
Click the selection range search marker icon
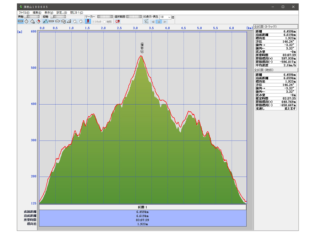(117, 22)
